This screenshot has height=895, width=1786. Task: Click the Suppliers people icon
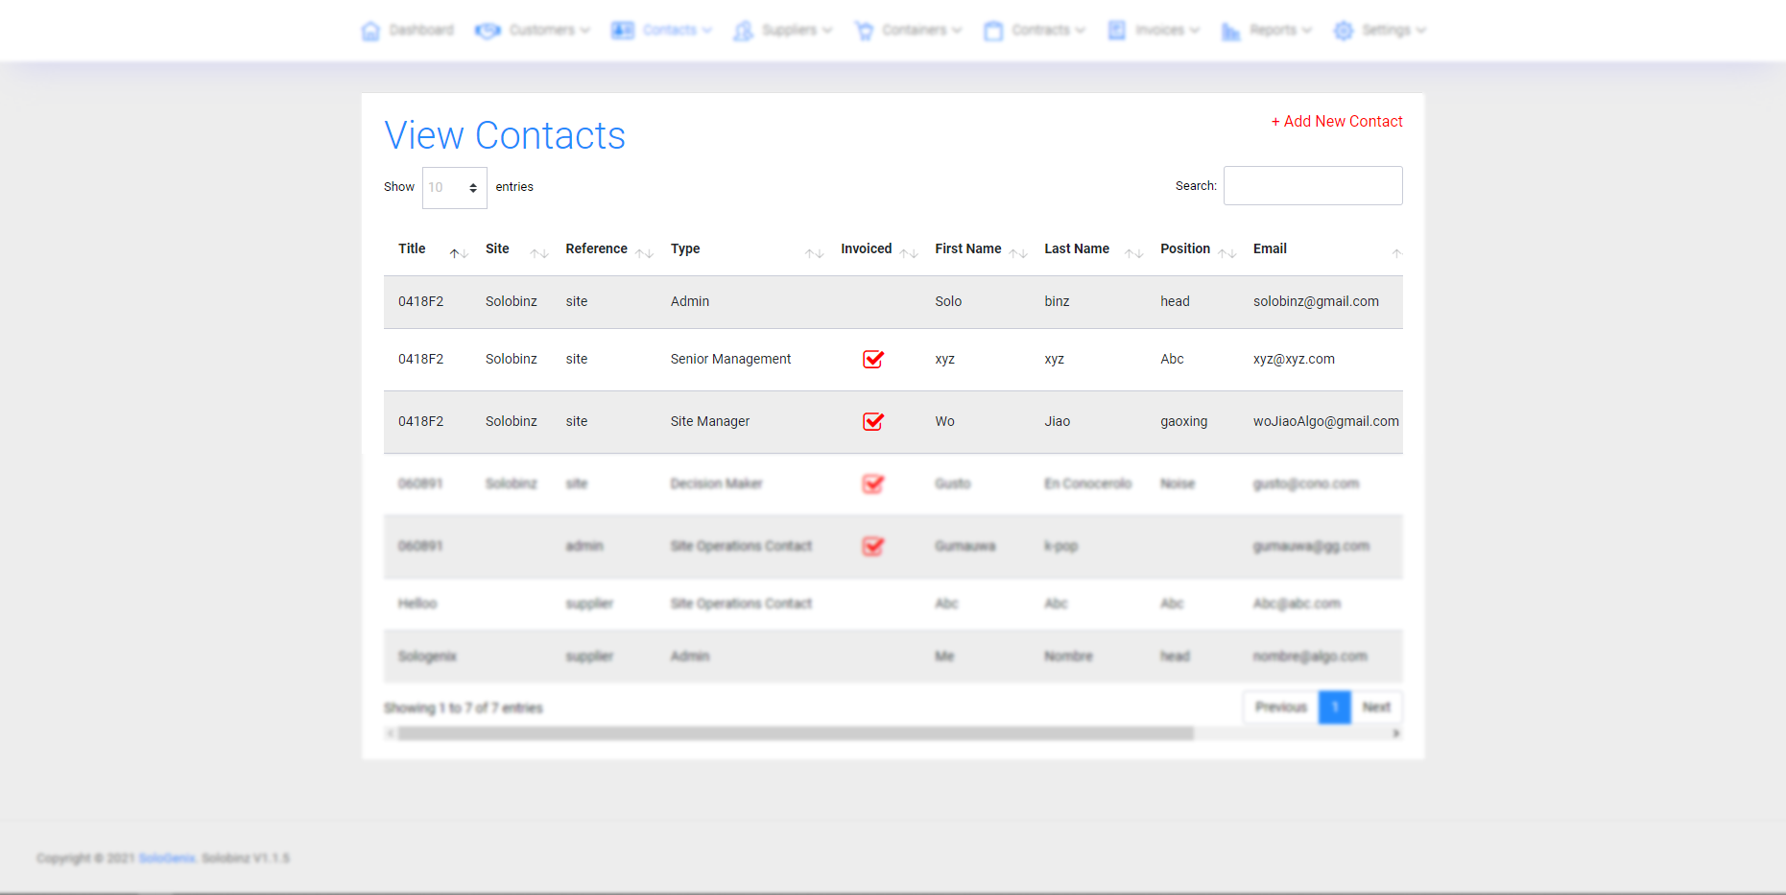coord(743,31)
